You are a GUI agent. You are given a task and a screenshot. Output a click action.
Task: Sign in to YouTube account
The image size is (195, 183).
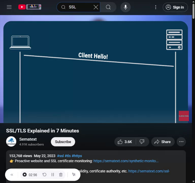click(x=175, y=7)
